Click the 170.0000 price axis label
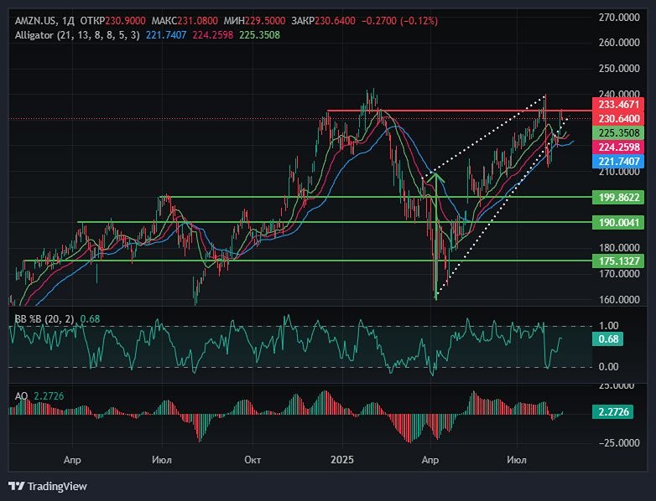Screen dimensions: 656x501 (619, 274)
